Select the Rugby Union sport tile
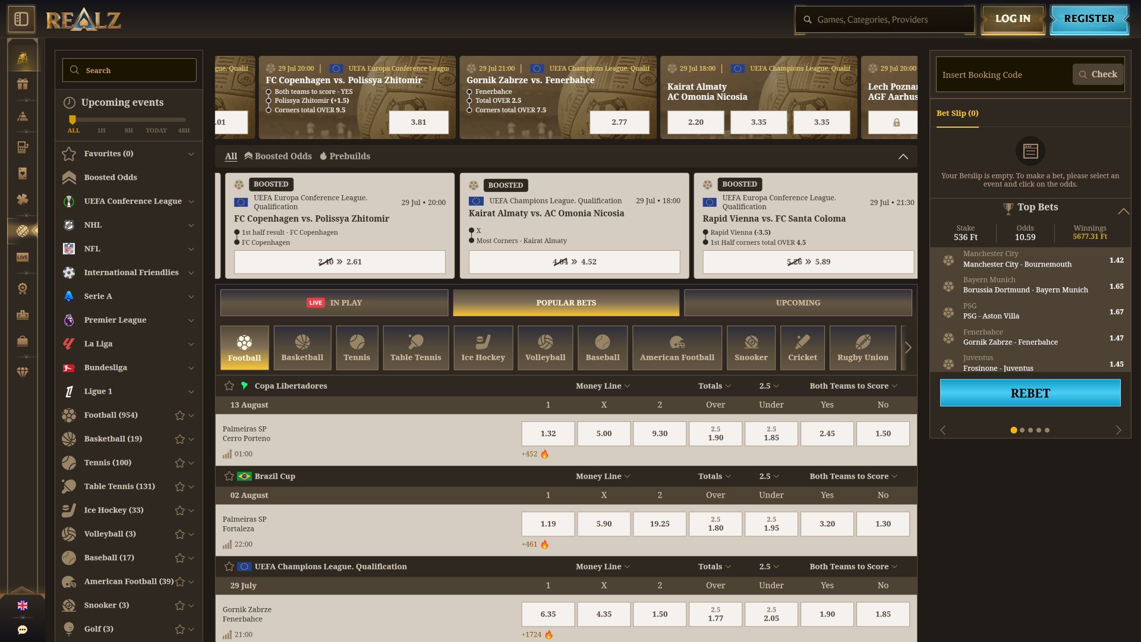The image size is (1141, 642). (863, 348)
